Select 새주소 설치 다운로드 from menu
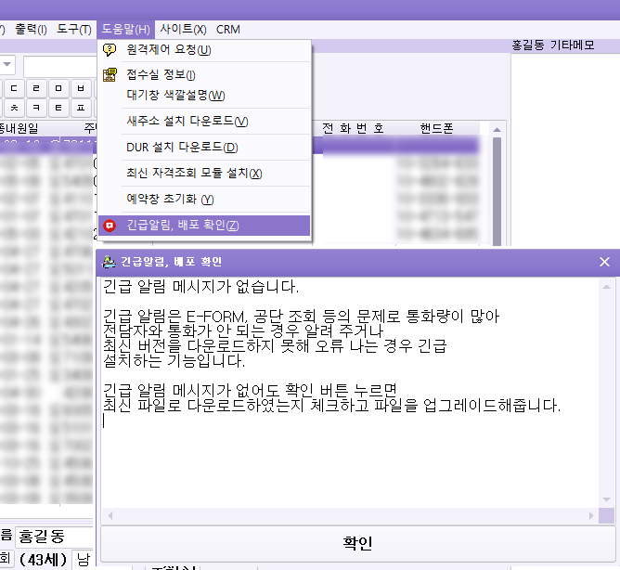The width and height of the screenshot is (620, 570). click(187, 121)
